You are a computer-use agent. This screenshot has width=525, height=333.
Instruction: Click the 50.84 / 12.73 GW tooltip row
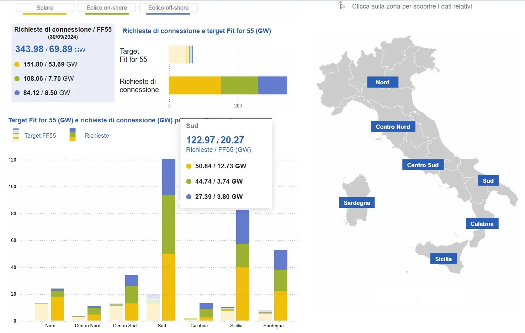pyautogui.click(x=221, y=166)
